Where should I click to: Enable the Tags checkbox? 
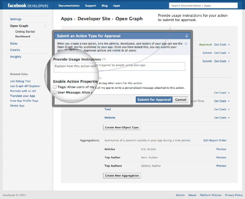(x=55, y=87)
